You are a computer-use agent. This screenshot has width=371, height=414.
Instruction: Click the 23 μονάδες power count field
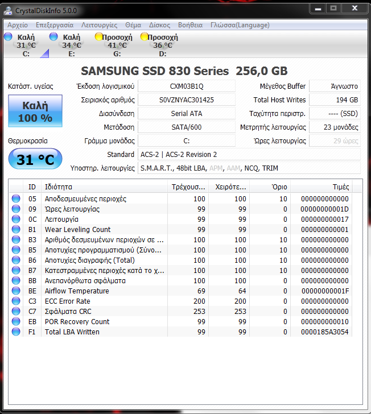(335, 127)
